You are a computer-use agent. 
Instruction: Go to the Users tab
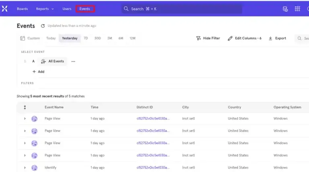(x=67, y=9)
